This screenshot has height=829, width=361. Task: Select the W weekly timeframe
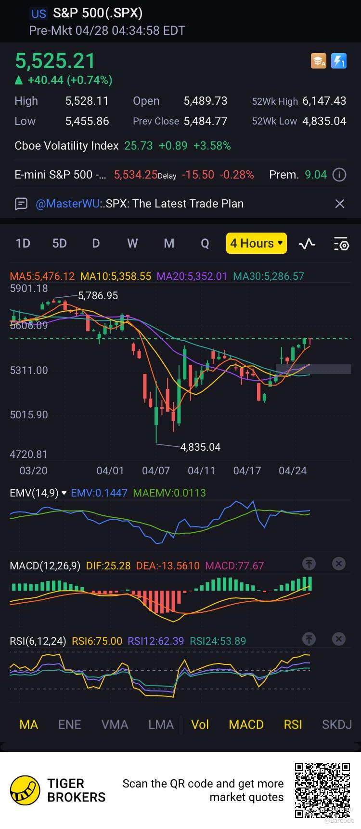click(x=132, y=243)
